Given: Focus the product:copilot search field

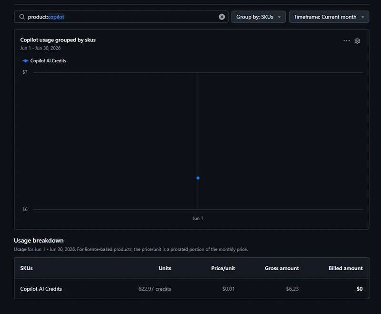Looking at the screenshot, I should point(121,17).
